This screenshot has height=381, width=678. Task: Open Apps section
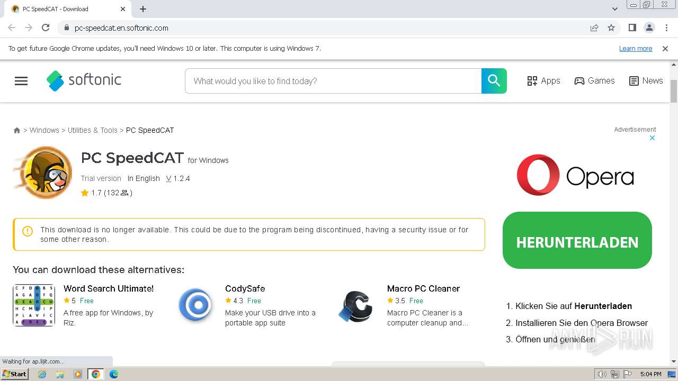coord(543,81)
